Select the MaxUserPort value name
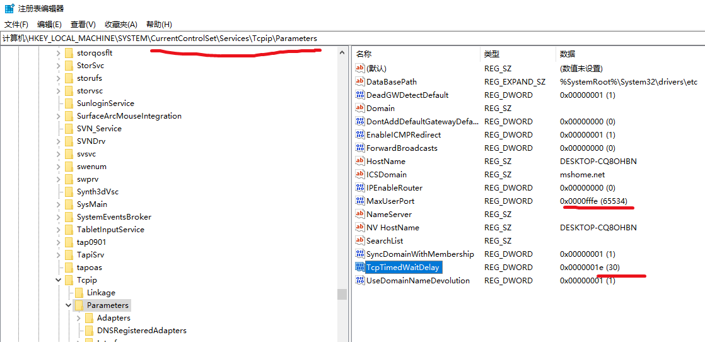Image resolution: width=705 pixels, height=342 pixels. tap(390, 201)
